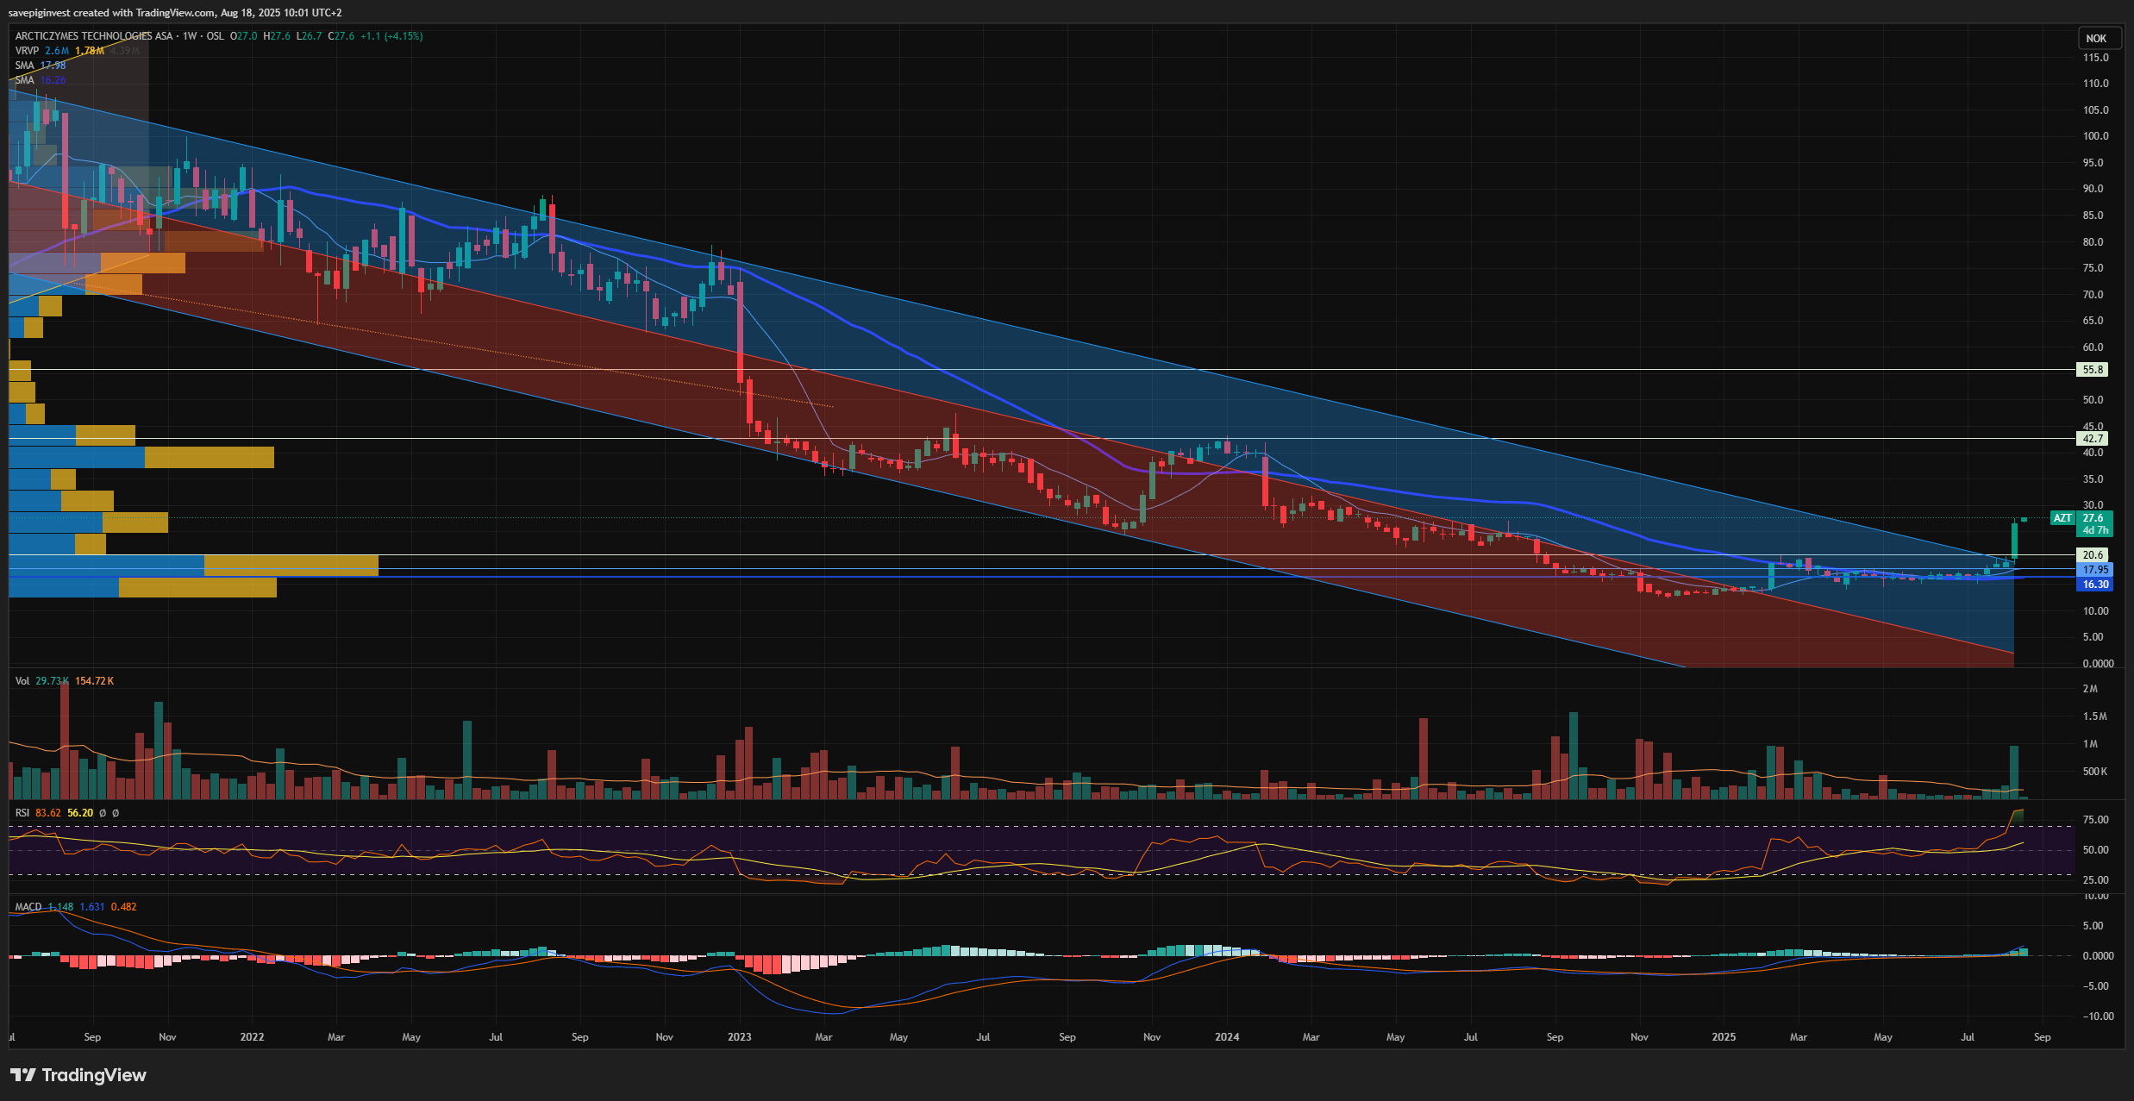
Task: Click the RSI indicator legend label
Action: [x=22, y=813]
